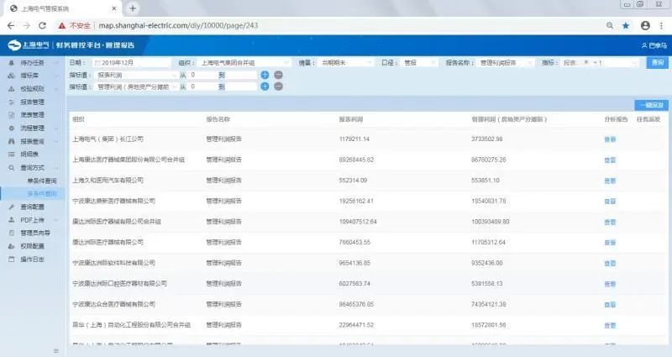Screen dimensions: 672x357
Task: Click the icon beside 校验规则 in sidebar
Action: pos(12,89)
